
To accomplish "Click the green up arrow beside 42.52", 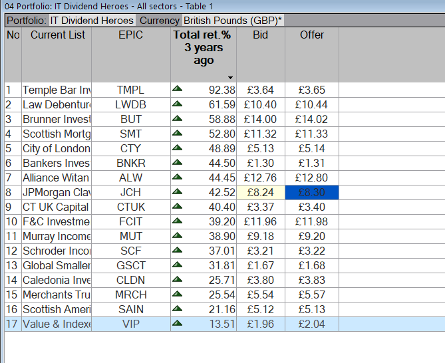I will 177,191.
